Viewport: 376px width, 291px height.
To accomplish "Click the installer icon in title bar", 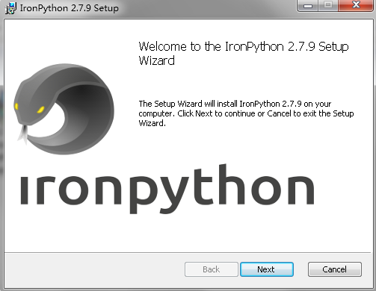I will coord(10,8).
